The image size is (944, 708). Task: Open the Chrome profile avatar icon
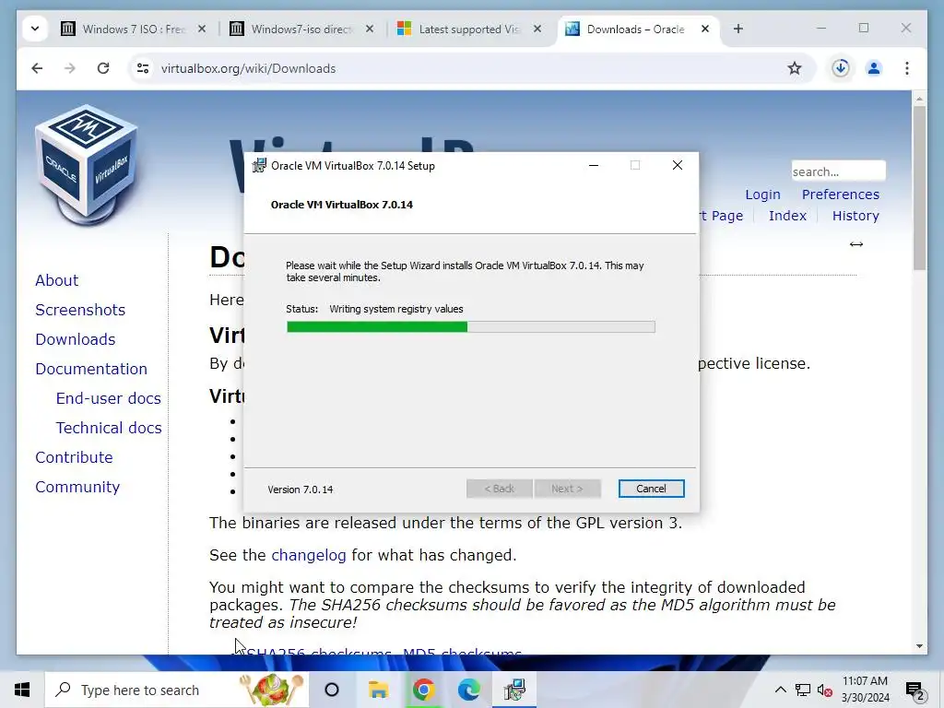(x=874, y=68)
